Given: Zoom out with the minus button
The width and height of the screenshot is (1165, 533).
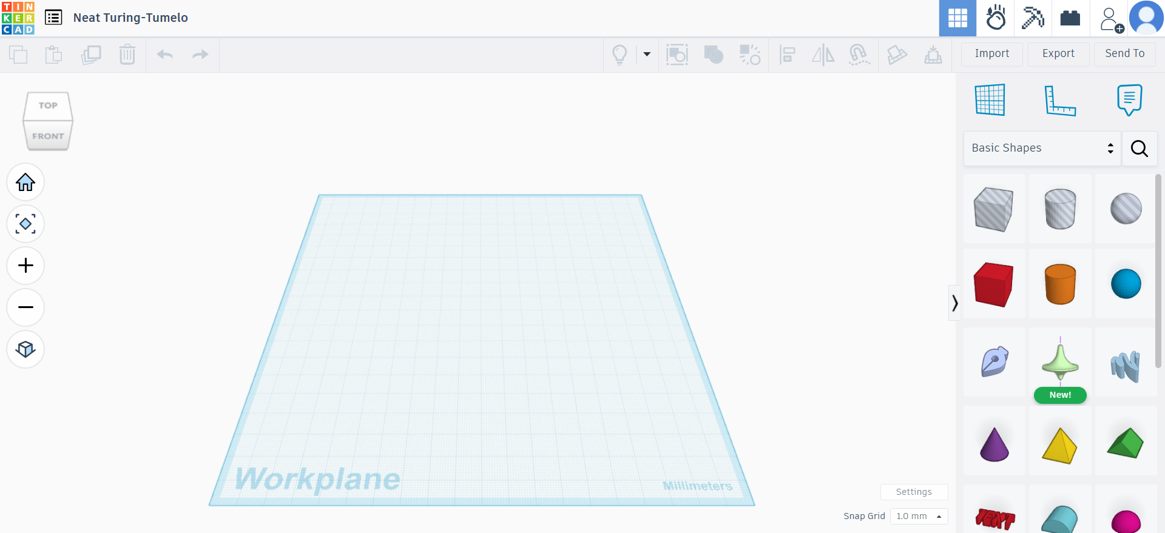Looking at the screenshot, I should (x=25, y=307).
